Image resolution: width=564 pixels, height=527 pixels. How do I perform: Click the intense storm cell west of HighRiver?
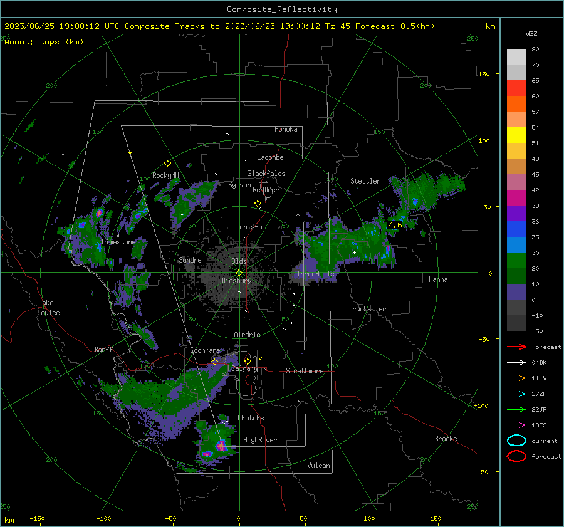click(221, 446)
